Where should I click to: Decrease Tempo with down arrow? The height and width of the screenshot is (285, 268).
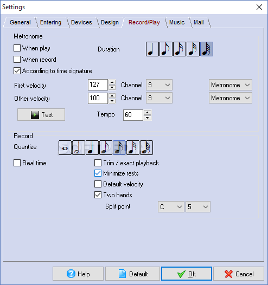tap(148, 118)
